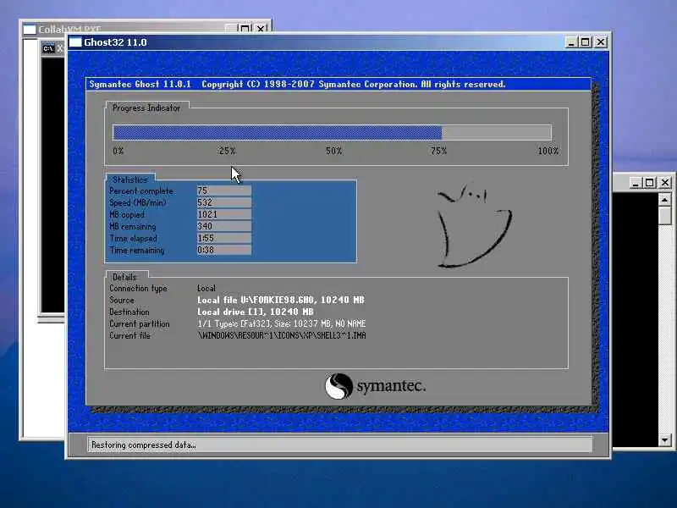This screenshot has height=508, width=677.
Task: Click the Destination Local drive text
Action: point(256,312)
